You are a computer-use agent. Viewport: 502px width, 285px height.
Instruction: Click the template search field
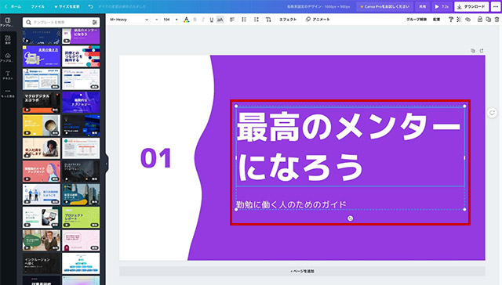61,22
